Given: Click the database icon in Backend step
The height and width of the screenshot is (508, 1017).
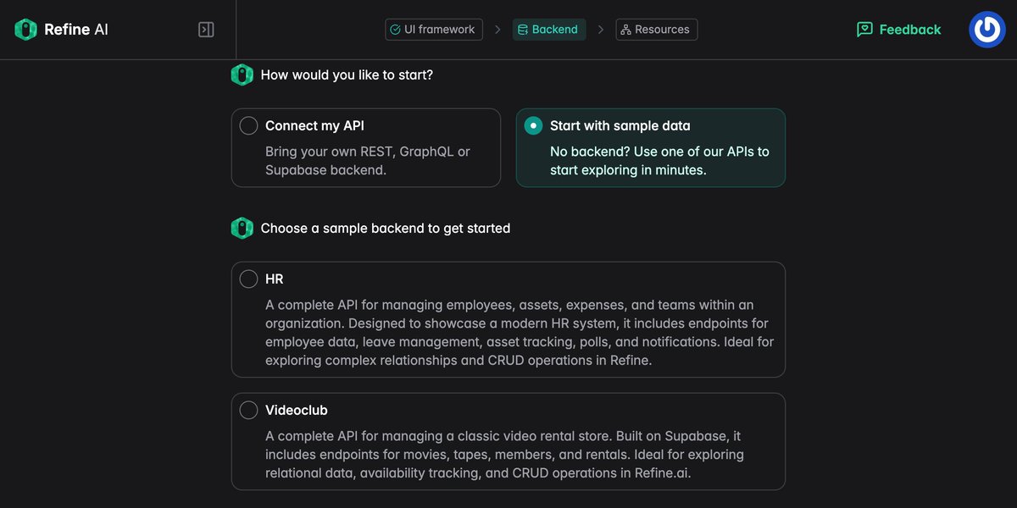Looking at the screenshot, I should click(x=523, y=30).
